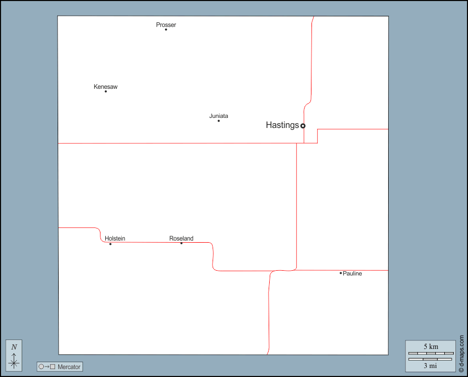Click the north arrow compass icon
This screenshot has height=377, width=468.
pyautogui.click(x=14, y=355)
